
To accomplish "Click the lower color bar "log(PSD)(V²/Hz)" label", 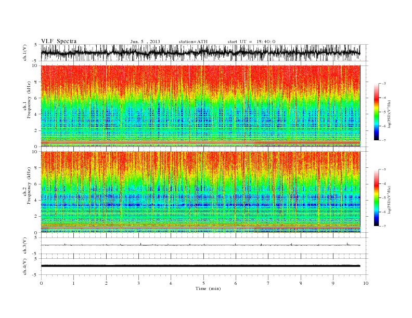I will click(390, 199).
